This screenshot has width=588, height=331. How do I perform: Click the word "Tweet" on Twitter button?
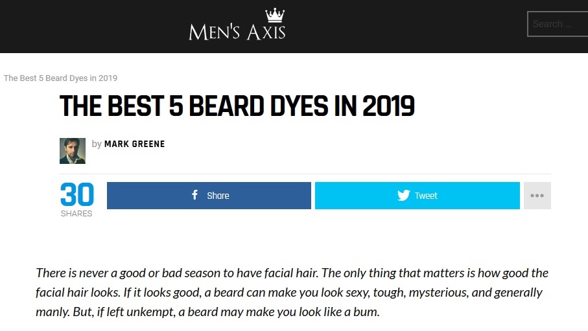click(426, 196)
